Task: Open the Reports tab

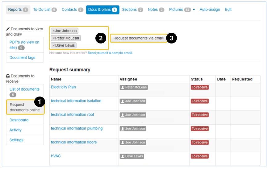Action: click(18, 10)
